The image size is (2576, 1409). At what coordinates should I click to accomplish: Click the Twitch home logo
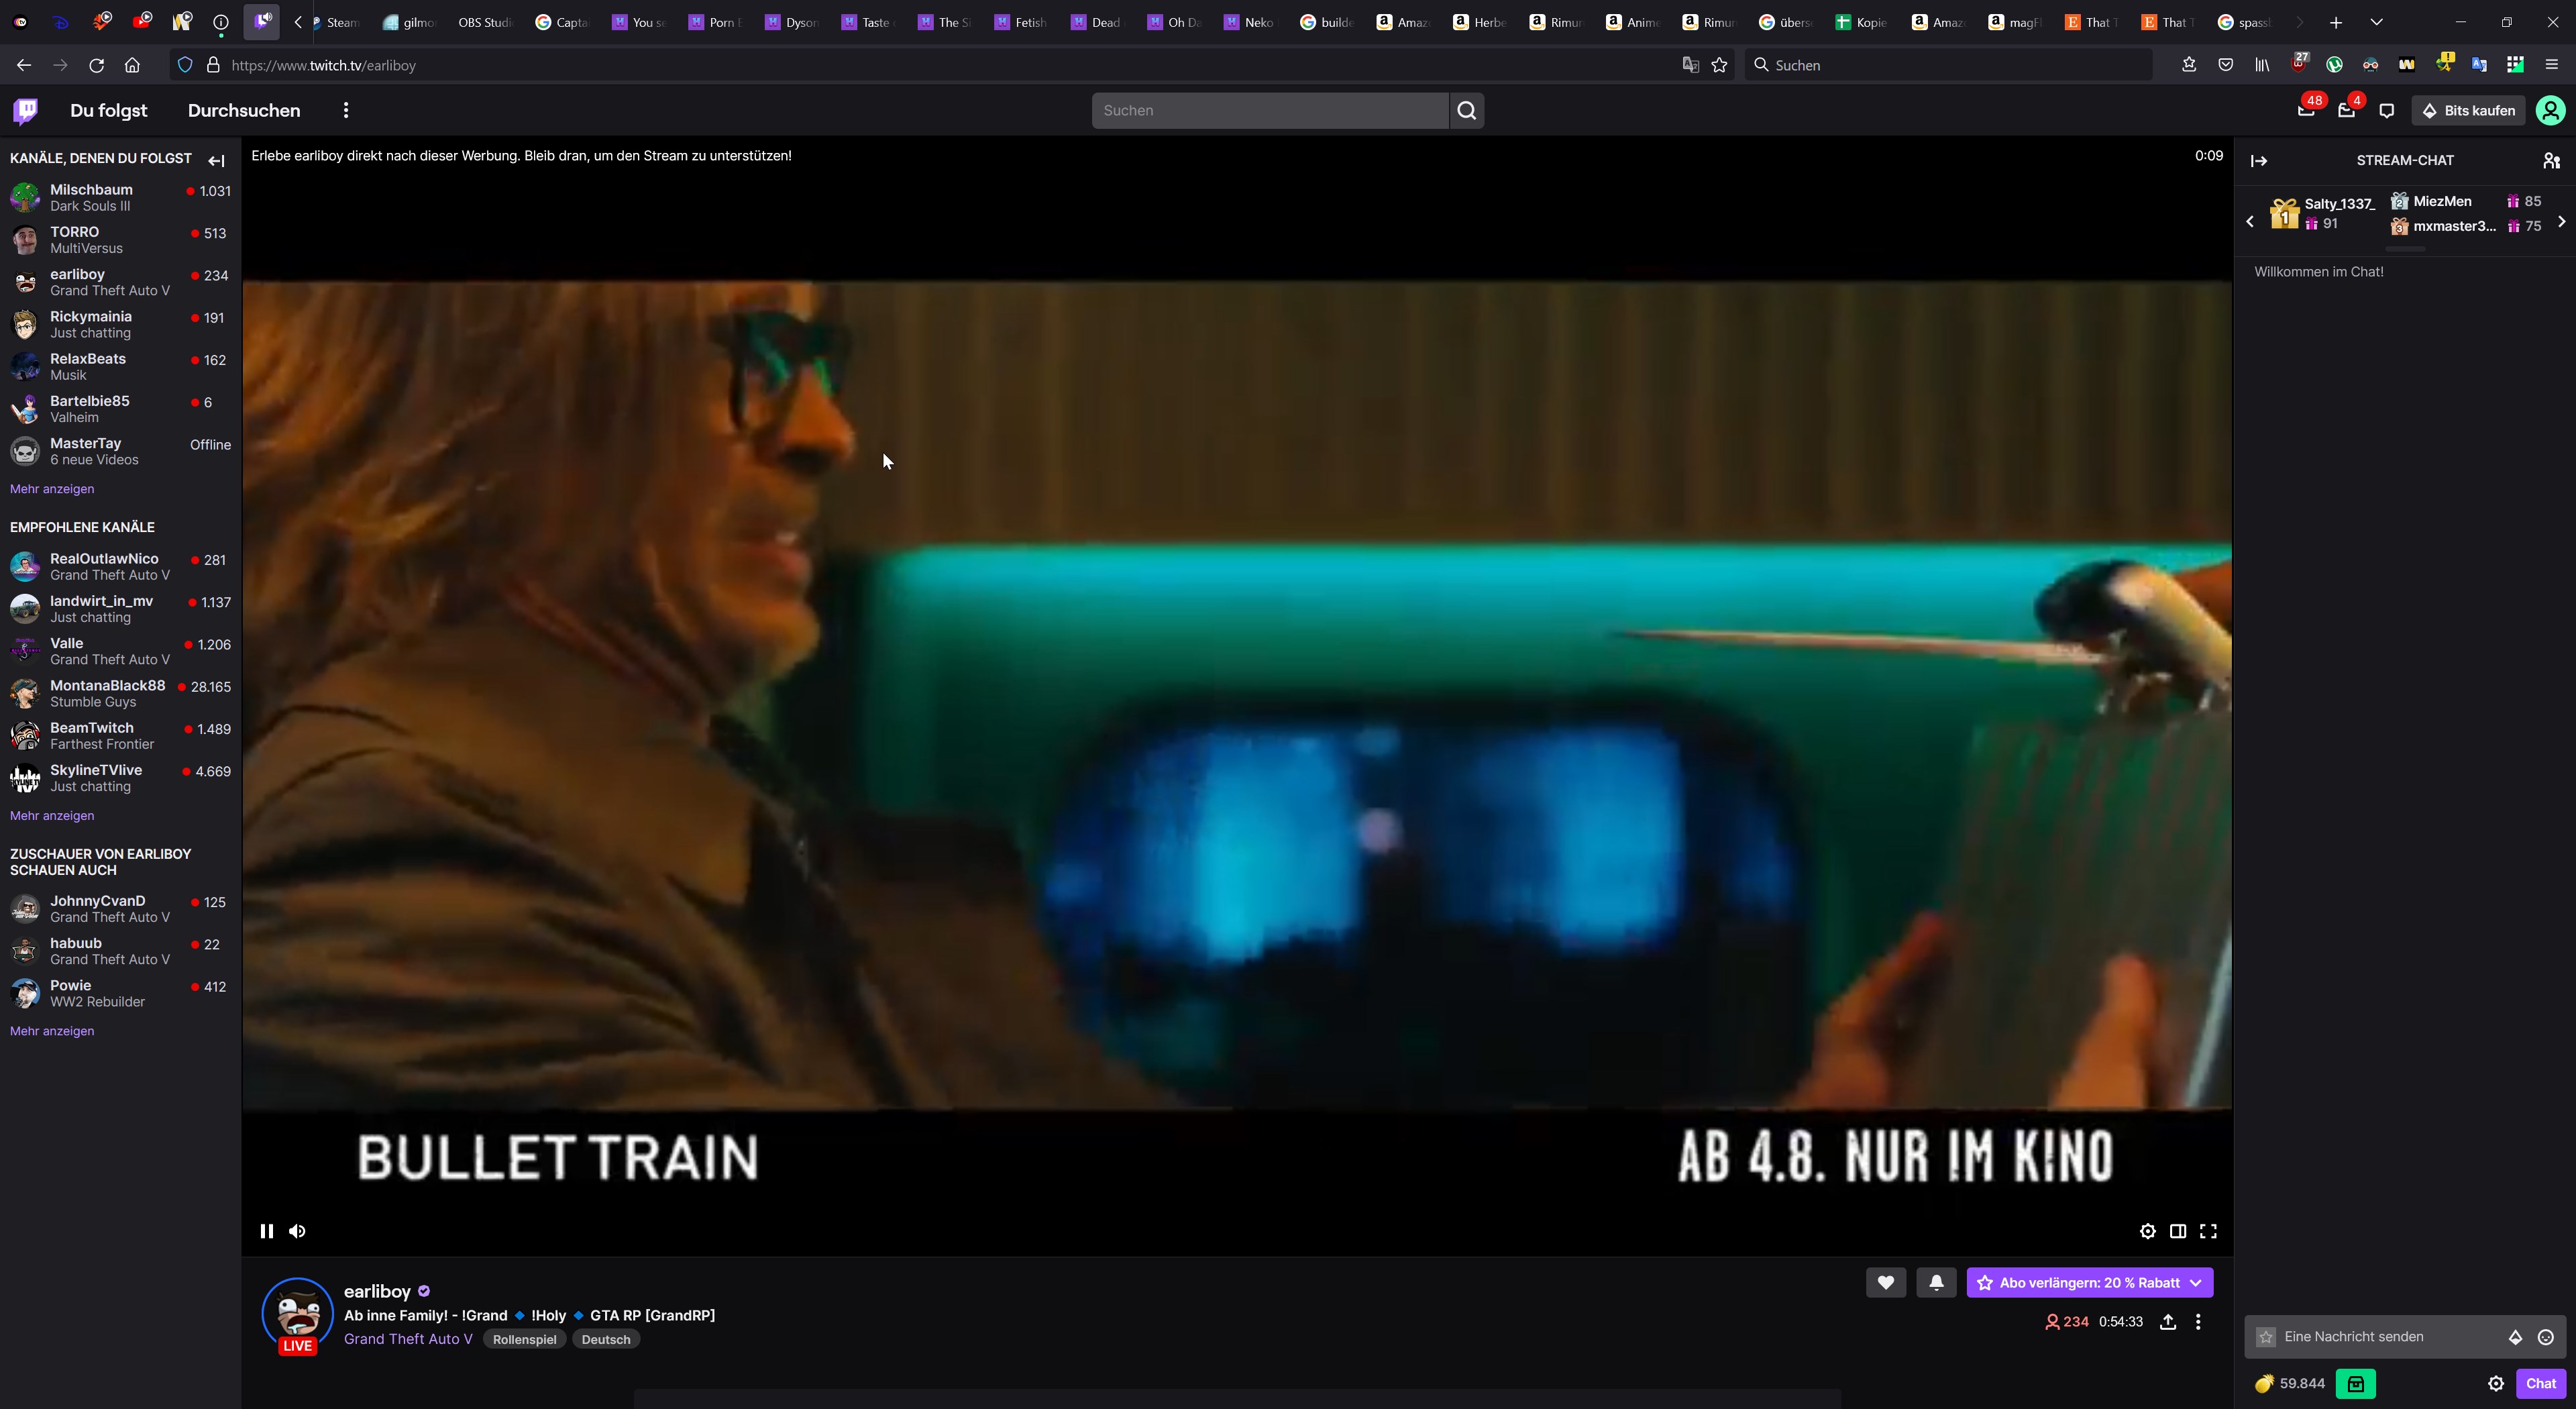click(x=26, y=110)
